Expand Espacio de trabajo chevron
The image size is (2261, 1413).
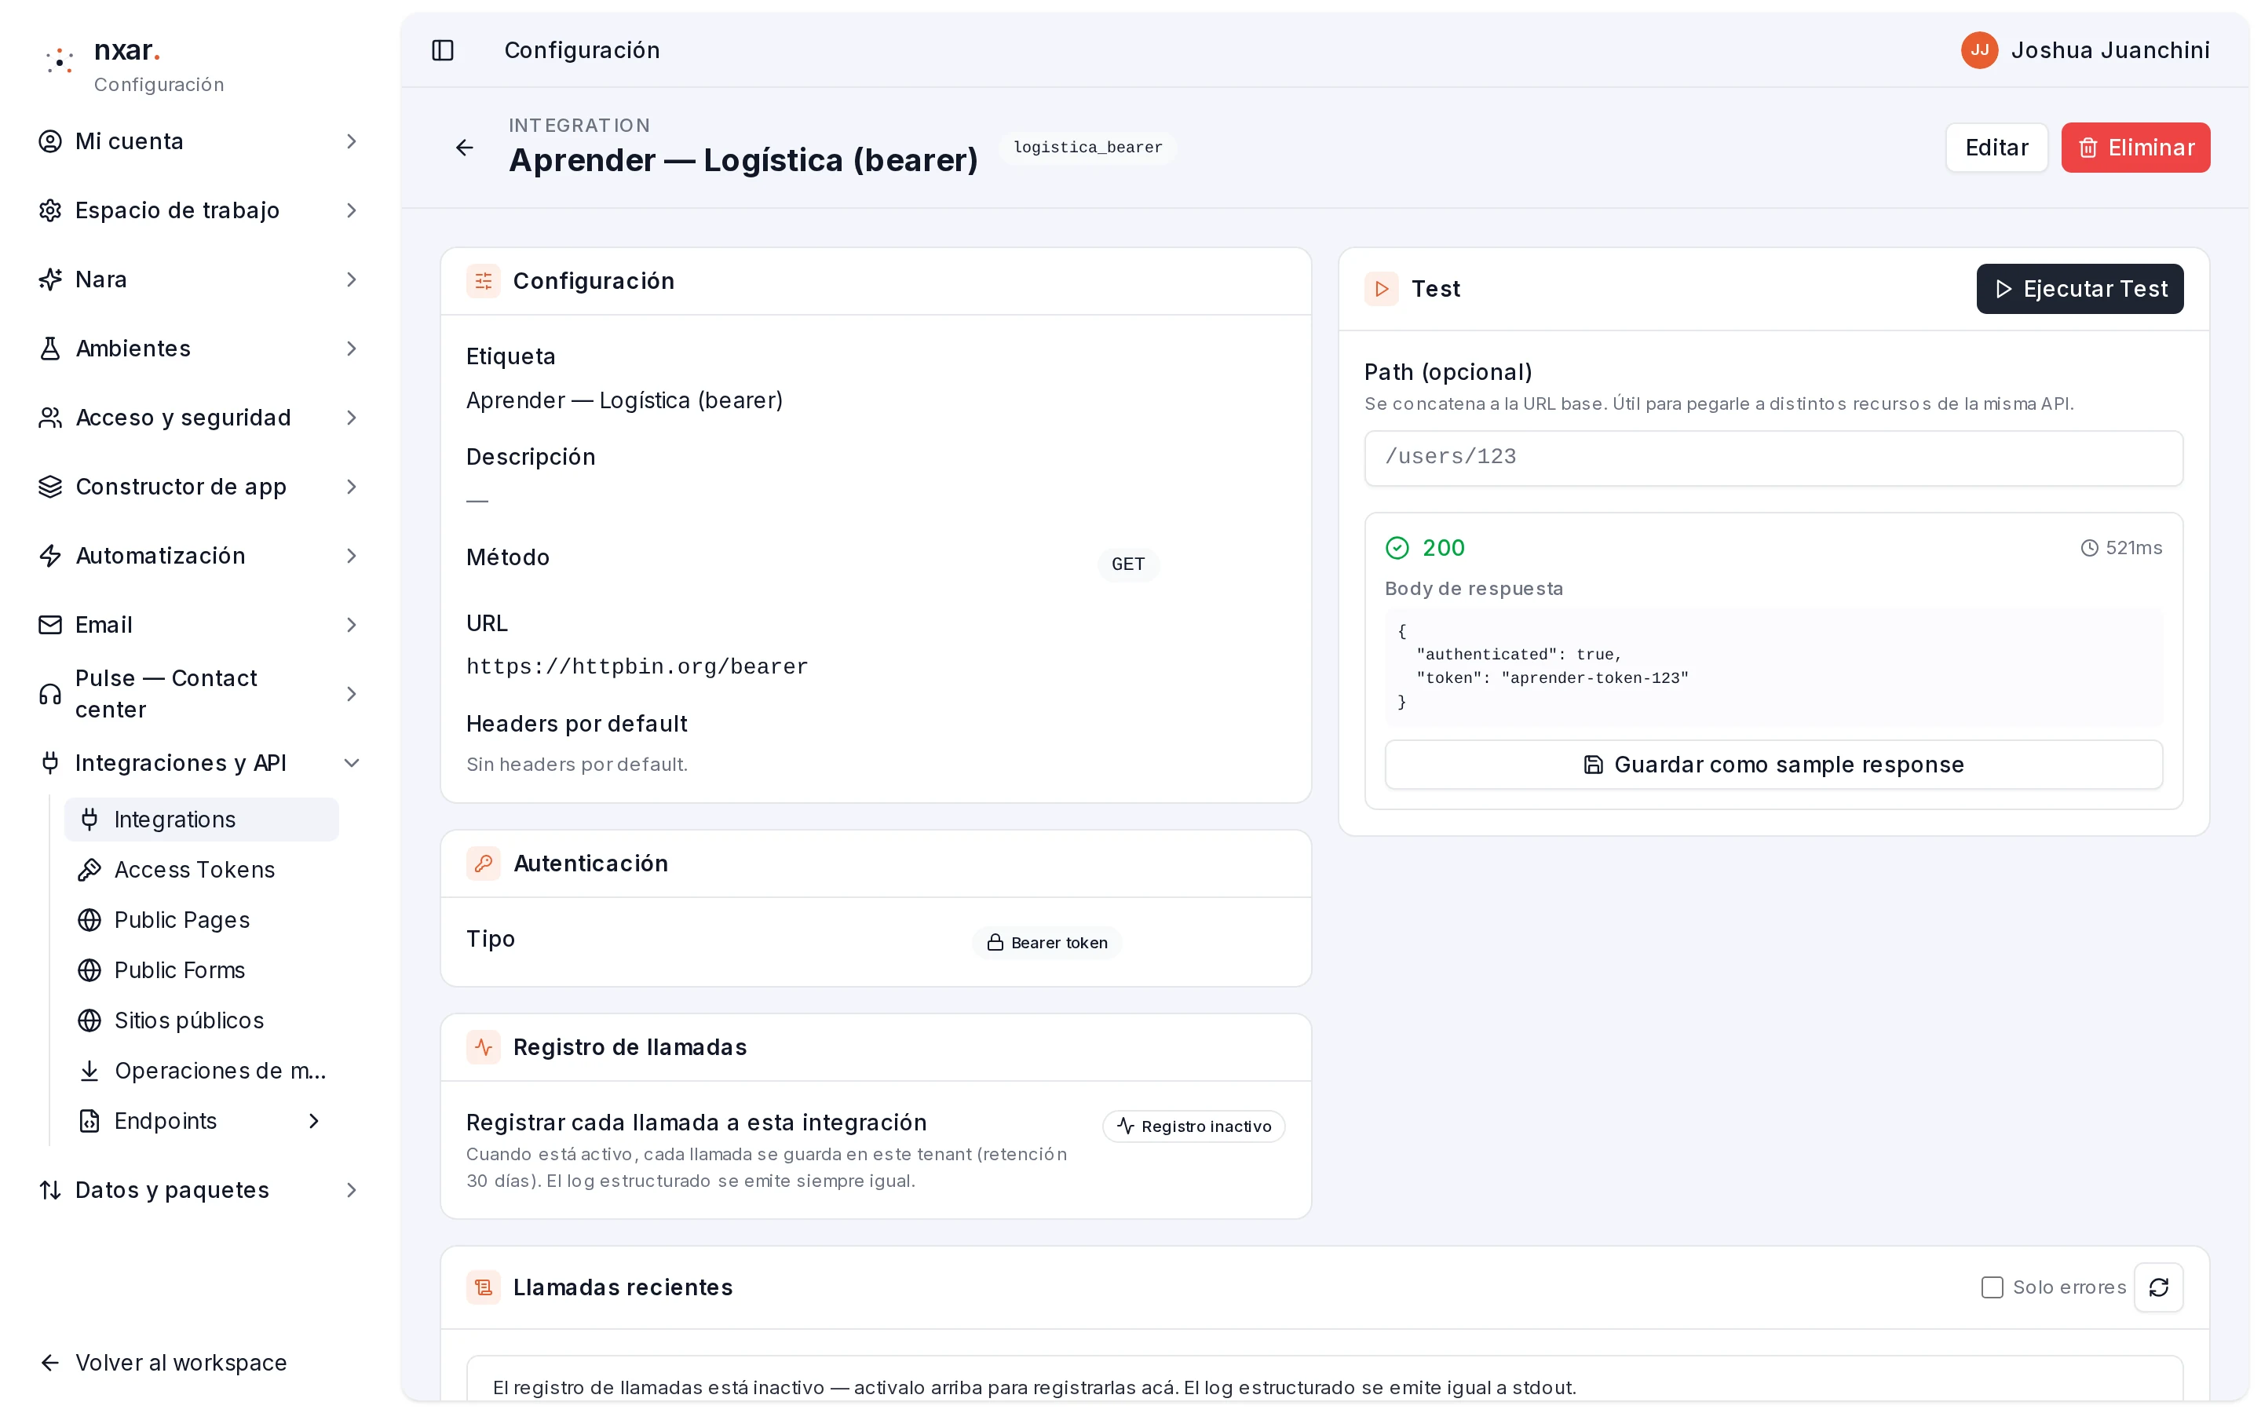coord(351,210)
